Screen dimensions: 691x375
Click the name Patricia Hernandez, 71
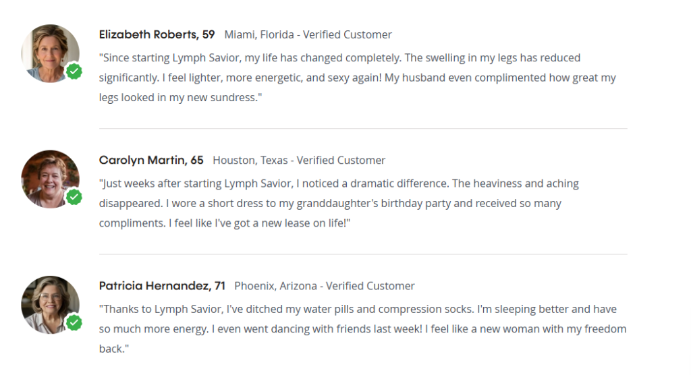[x=162, y=286]
